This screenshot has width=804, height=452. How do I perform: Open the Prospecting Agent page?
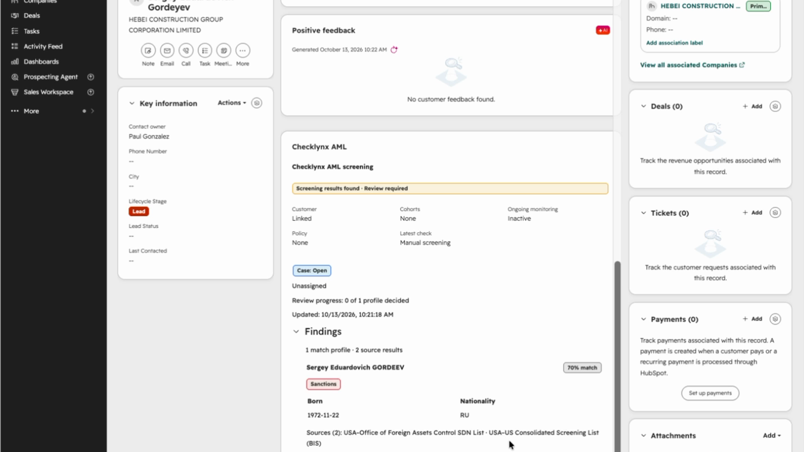click(x=52, y=77)
